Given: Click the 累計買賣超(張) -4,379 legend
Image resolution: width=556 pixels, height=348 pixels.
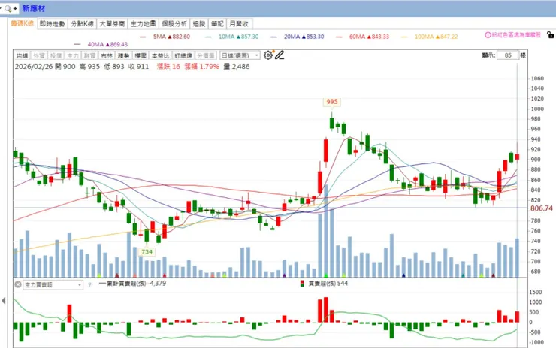Looking at the screenshot, I should tap(133, 283).
